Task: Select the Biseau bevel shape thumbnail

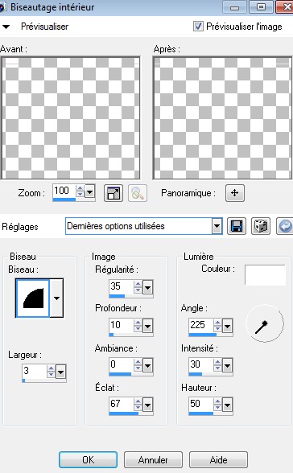Action: (x=32, y=298)
